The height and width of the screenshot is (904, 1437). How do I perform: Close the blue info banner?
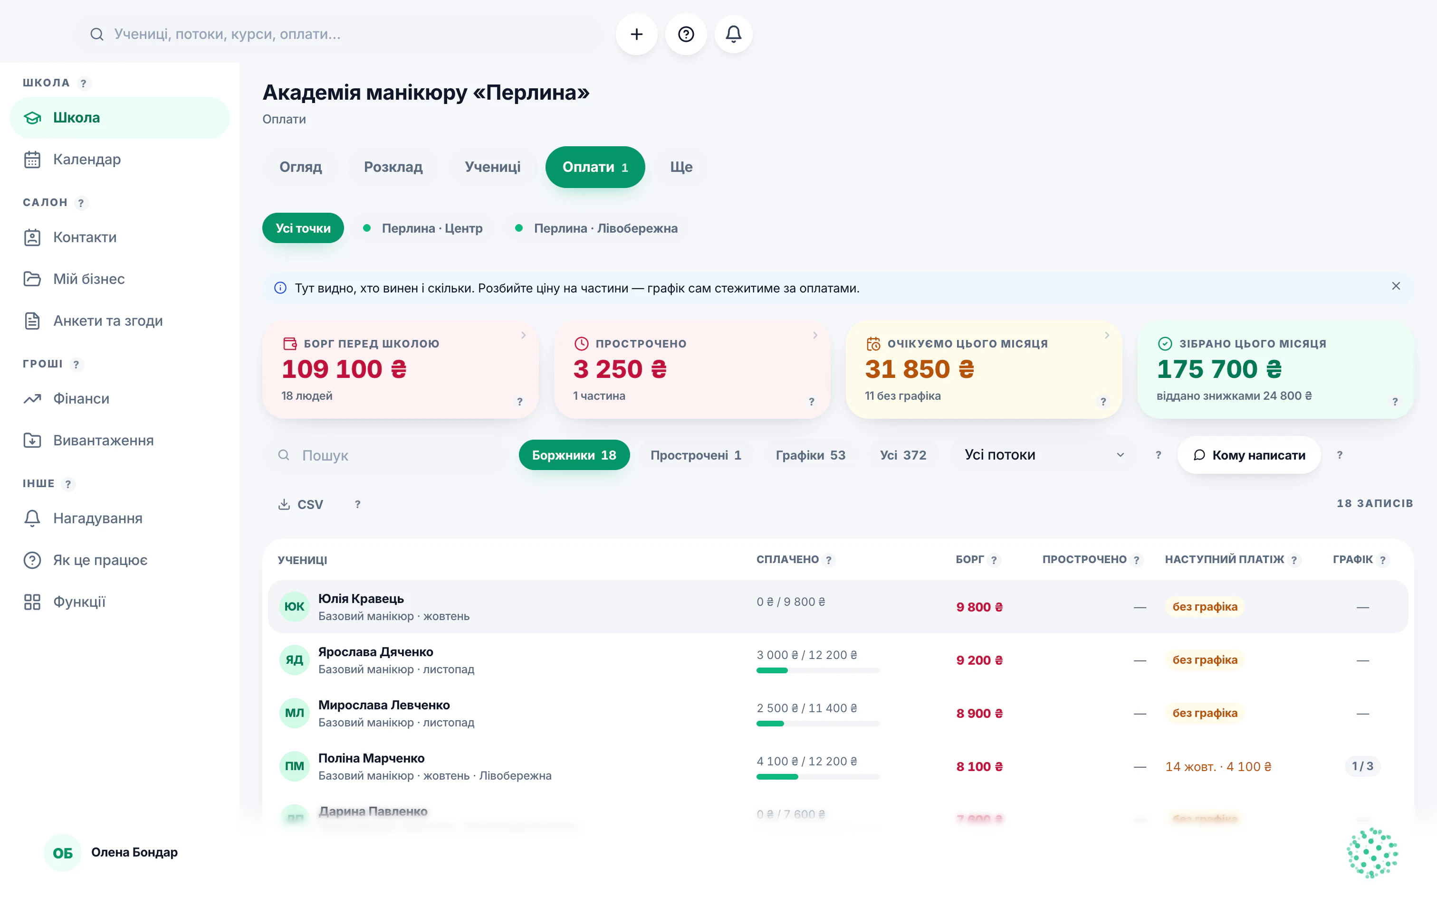pyautogui.click(x=1395, y=286)
